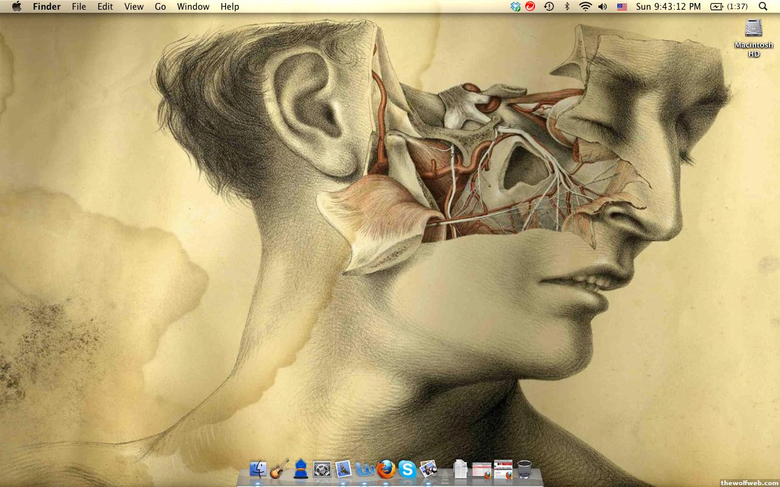Viewport: 780px width, 487px height.
Task: Click the Spotlight search magnifier
Action: [x=763, y=7]
